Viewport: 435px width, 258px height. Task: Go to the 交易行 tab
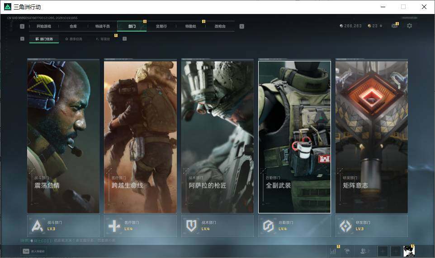[x=161, y=26]
